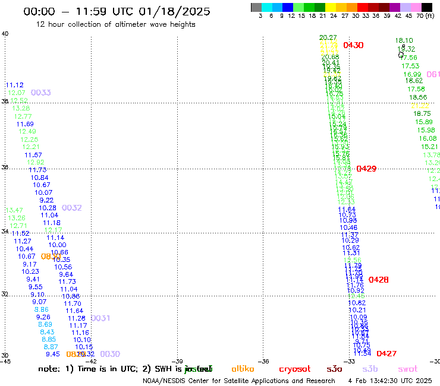Click the 10.44 wave height value
This screenshot has height=386, width=440.
(24, 249)
